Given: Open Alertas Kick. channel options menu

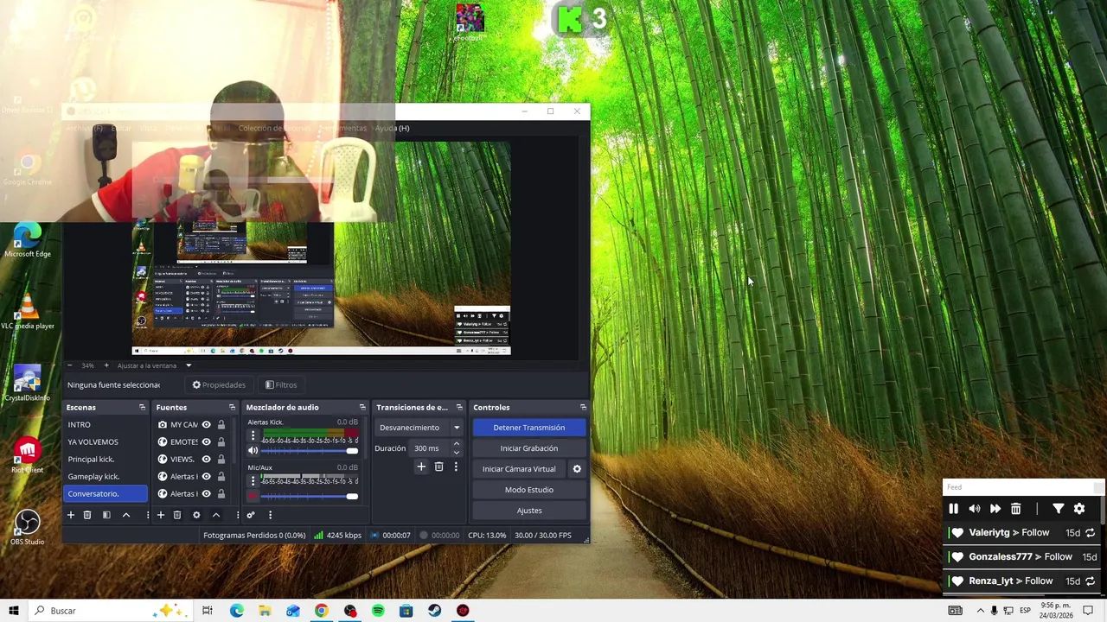Looking at the screenshot, I should pyautogui.click(x=253, y=436).
